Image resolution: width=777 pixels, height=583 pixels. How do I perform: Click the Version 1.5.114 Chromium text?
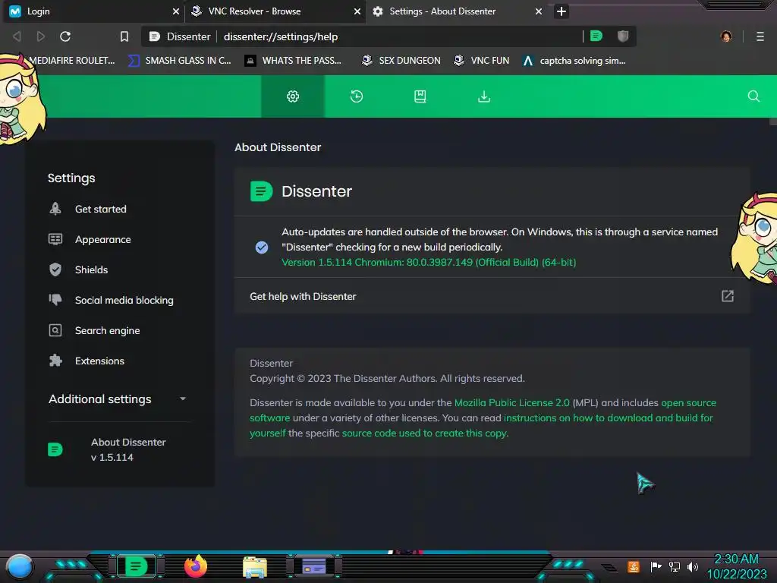click(x=429, y=262)
